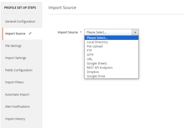Select the Google Drive option
The height and width of the screenshot is (129, 184).
click(x=111, y=76)
